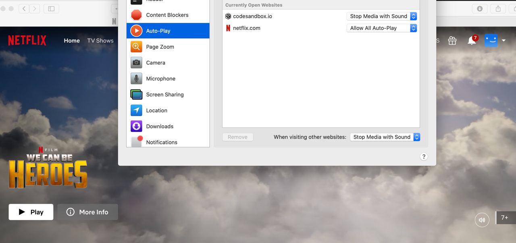The image size is (516, 243).
Task: Change codesandbox.io auto-play setting dropdown
Action: [x=382, y=16]
